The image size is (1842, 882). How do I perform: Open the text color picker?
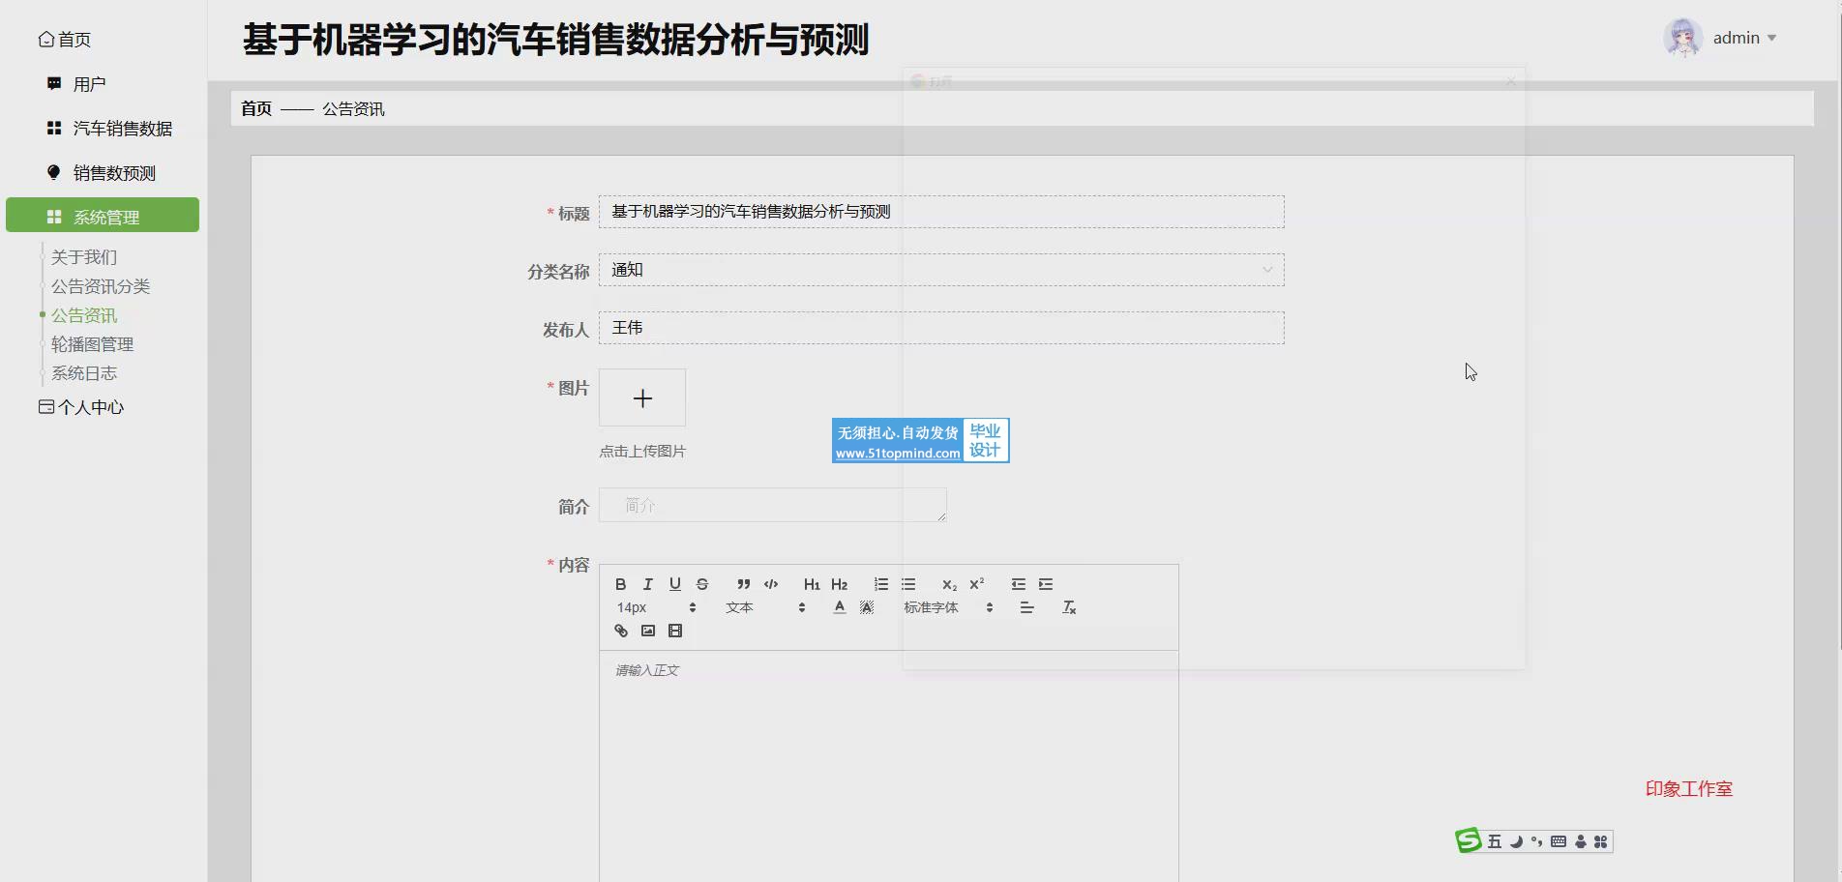pos(839,607)
